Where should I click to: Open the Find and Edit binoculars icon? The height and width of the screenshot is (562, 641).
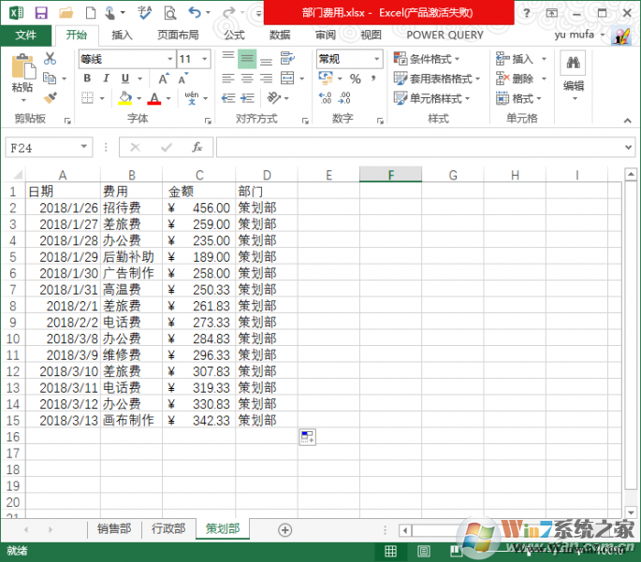(573, 65)
